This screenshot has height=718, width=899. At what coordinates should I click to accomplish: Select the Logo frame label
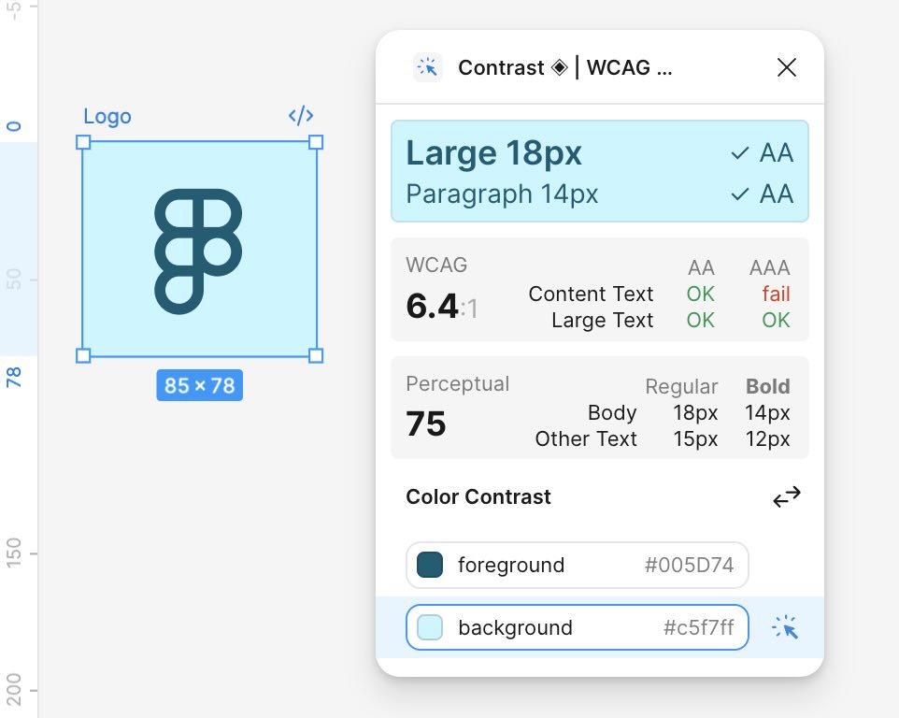coord(107,117)
